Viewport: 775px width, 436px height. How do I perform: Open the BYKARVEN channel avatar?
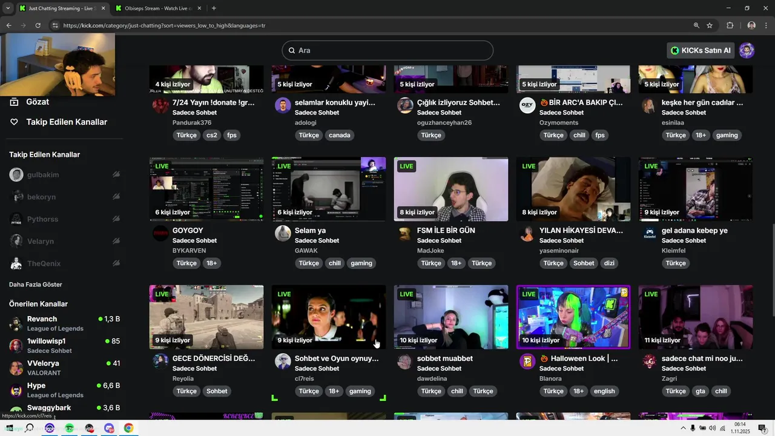pyautogui.click(x=160, y=234)
